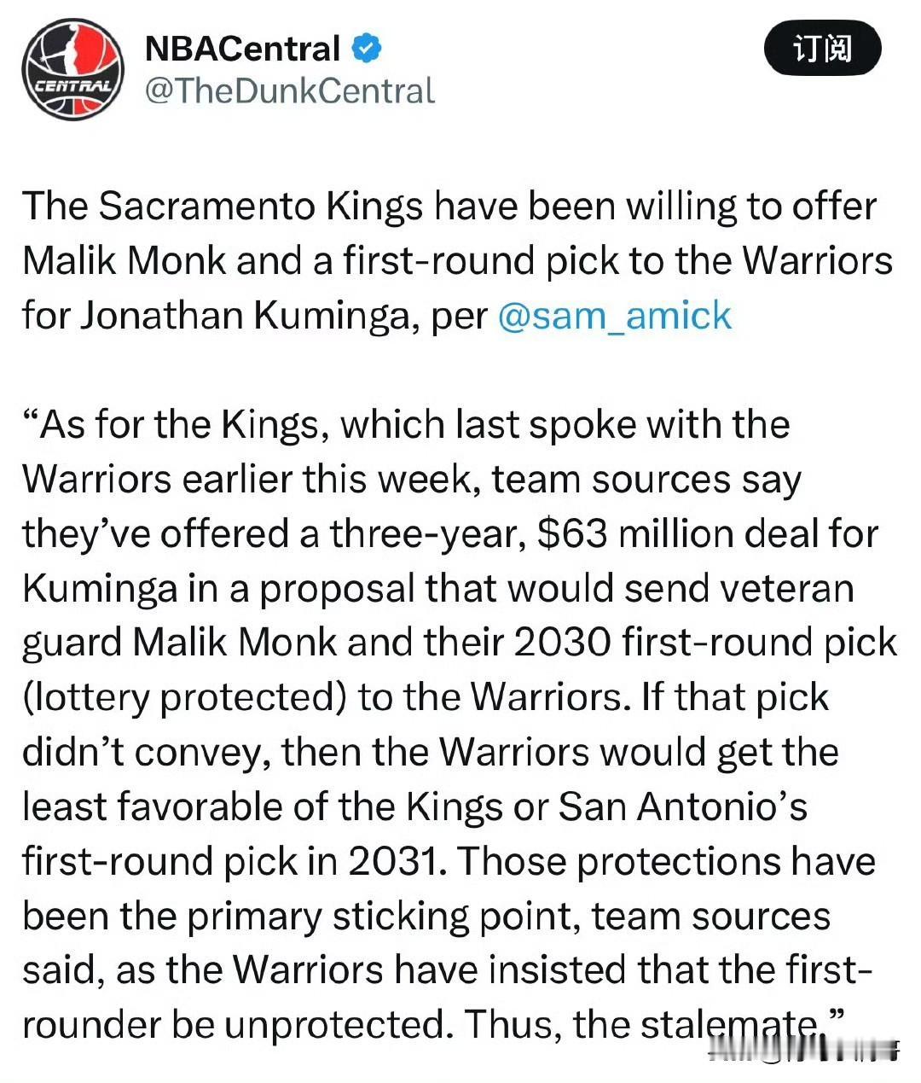Open the NBACentral basketball logo avatar
Image resolution: width=921 pixels, height=1083 pixels.
[x=72, y=71]
